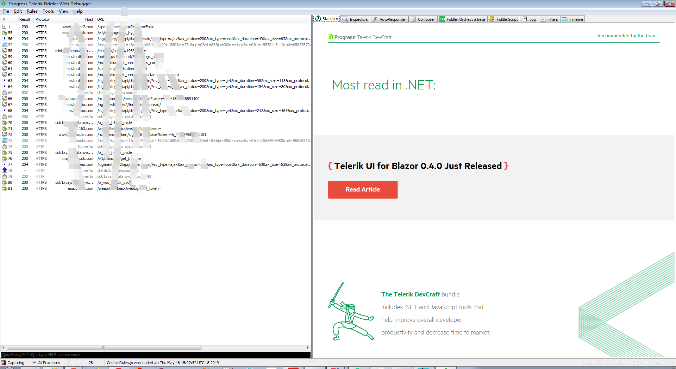Viewport: 676px width, 369px height.
Task: Click the green arrow icon of session 55
Action: click(5, 33)
